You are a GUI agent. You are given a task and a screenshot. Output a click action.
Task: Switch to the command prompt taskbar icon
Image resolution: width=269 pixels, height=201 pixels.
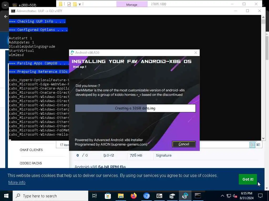click(x=198, y=196)
